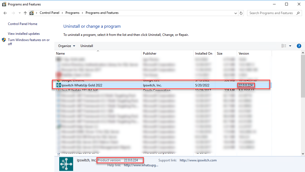305x172 pixels.
Task: Open the whatsupgold help link
Action: click(x=141, y=165)
